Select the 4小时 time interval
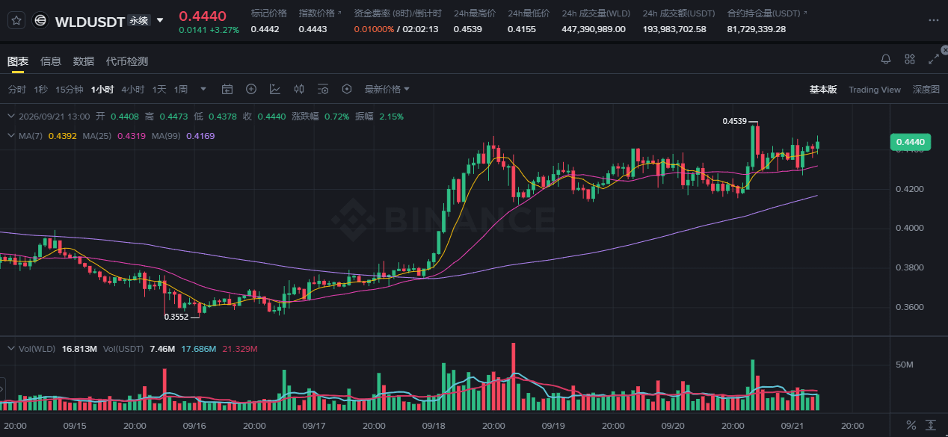 pos(133,89)
